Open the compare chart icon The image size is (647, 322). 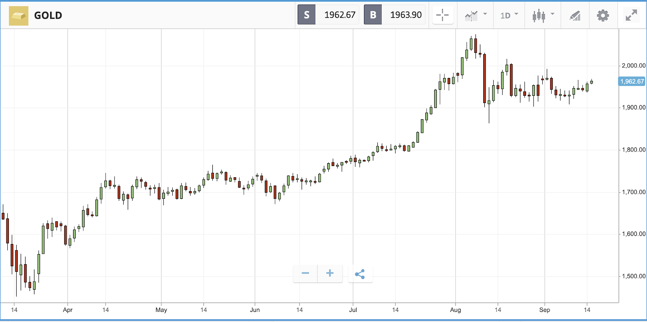click(471, 15)
